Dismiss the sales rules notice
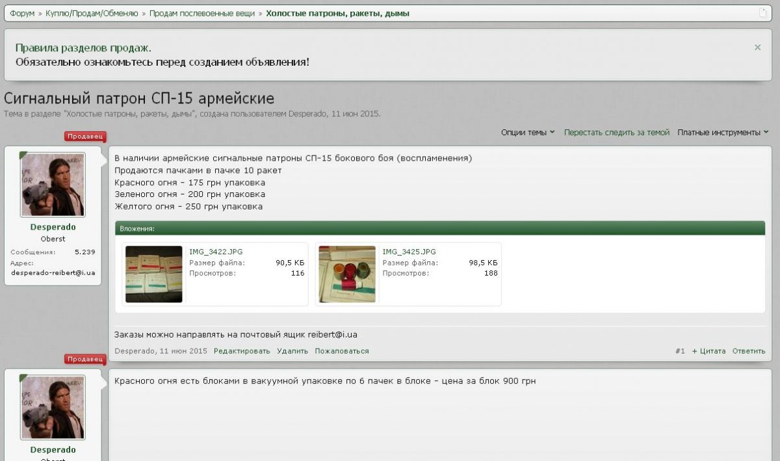The image size is (780, 461). 757,47
